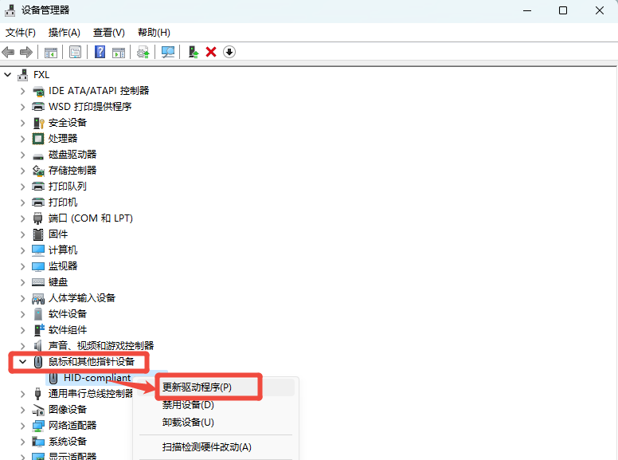Select the HID-compliant mouse entry

(97, 378)
